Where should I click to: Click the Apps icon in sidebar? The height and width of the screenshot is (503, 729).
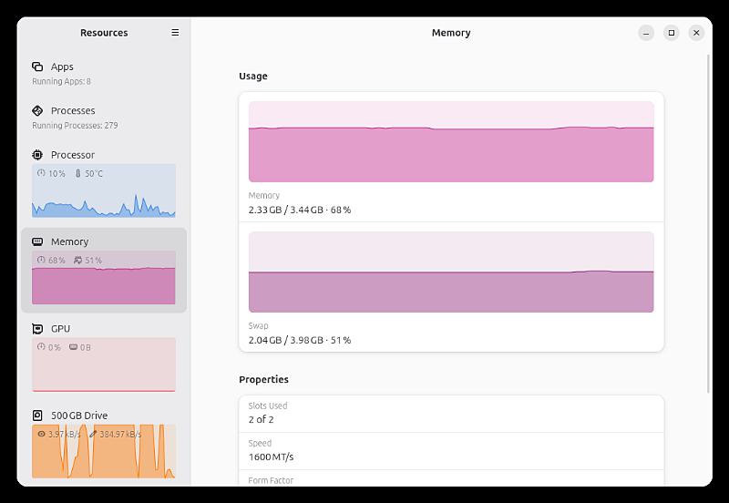pyautogui.click(x=37, y=67)
